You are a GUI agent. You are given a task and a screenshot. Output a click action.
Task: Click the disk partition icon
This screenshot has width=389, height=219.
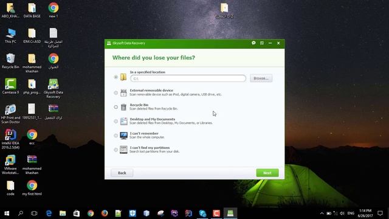(123, 150)
